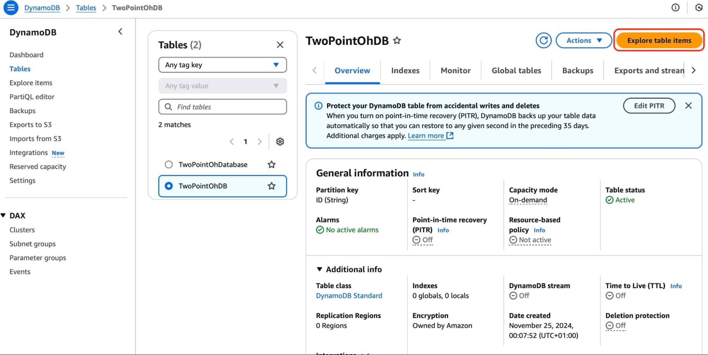Click the search icon in Find tables
708x355 pixels.
coord(169,107)
